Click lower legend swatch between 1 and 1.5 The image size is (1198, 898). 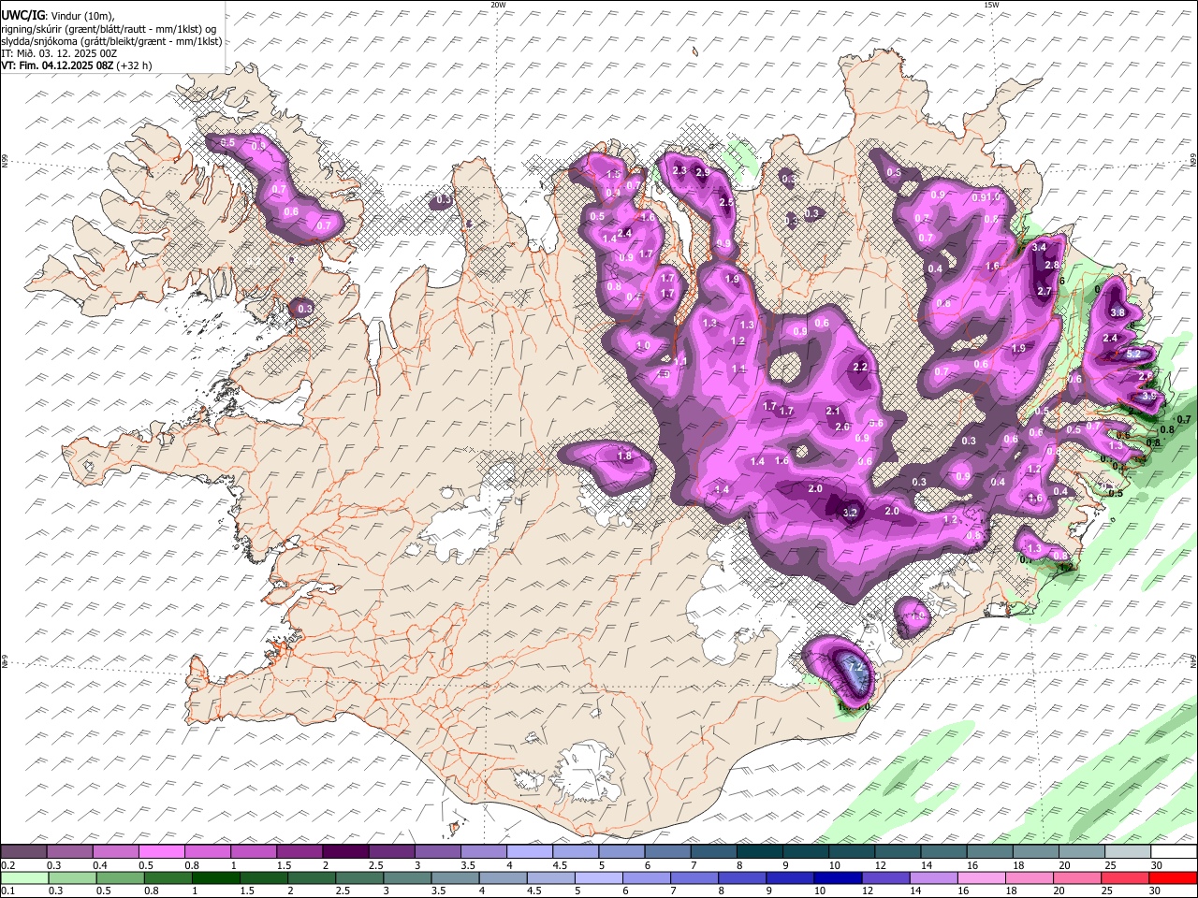pyautogui.click(x=216, y=877)
